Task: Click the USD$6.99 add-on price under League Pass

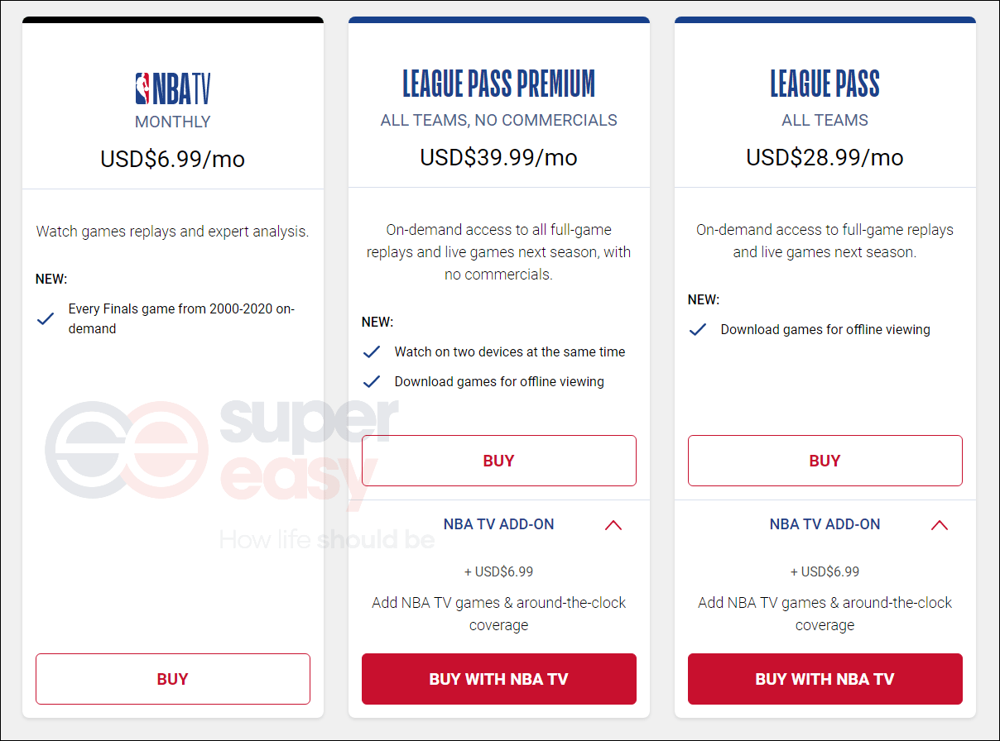Action: [825, 571]
